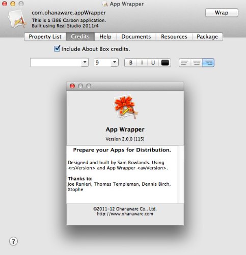Center align credits text
This screenshot has height=255, width=246.
coord(197,63)
